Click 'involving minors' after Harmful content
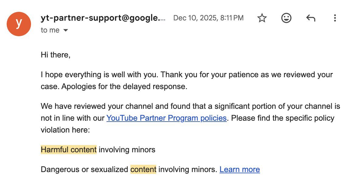349x183 pixels. [127, 150]
